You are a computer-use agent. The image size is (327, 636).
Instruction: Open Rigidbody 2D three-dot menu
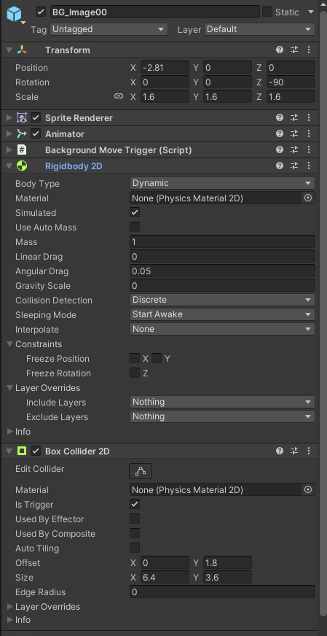point(309,166)
